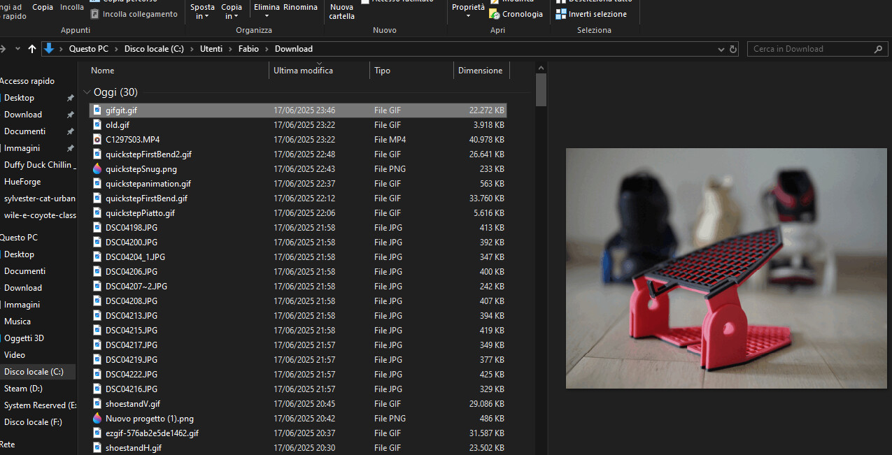Click the shoe stand preview image

point(726,268)
